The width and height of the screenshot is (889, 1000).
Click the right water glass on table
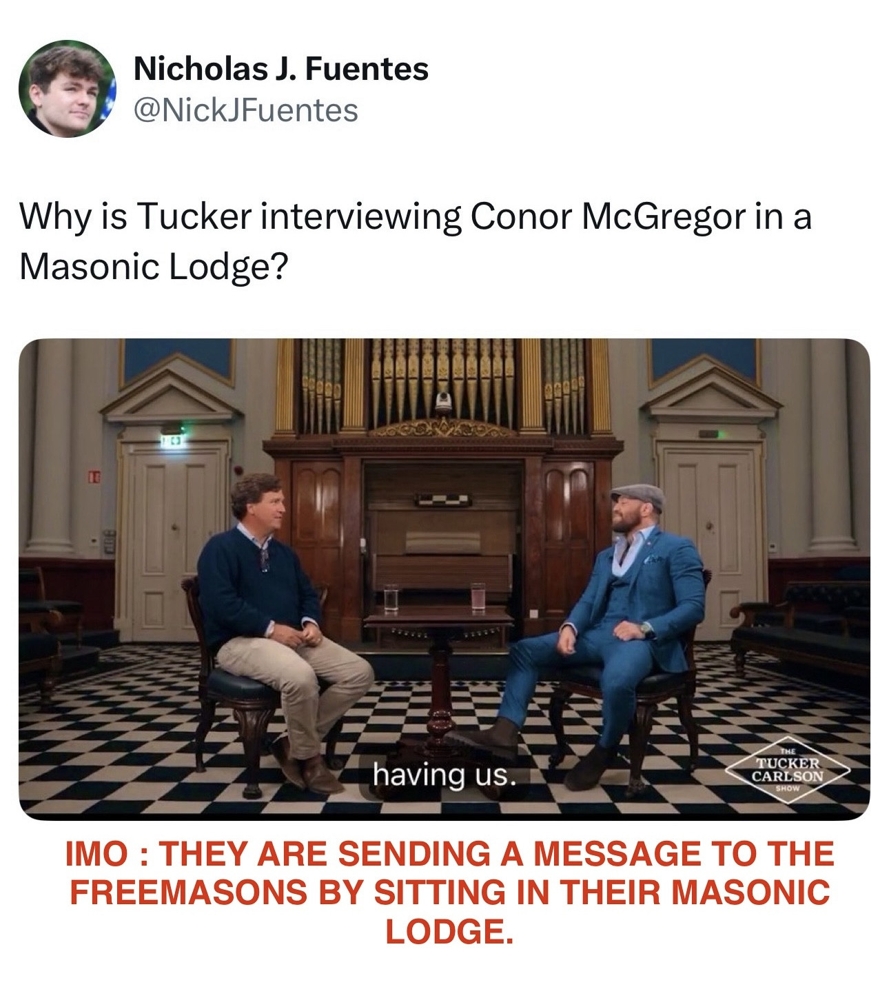pyautogui.click(x=478, y=597)
